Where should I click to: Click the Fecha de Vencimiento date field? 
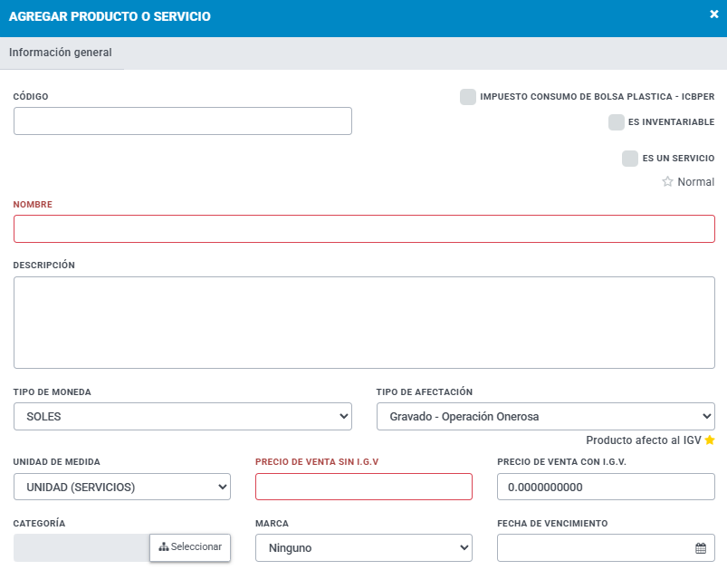(x=606, y=547)
